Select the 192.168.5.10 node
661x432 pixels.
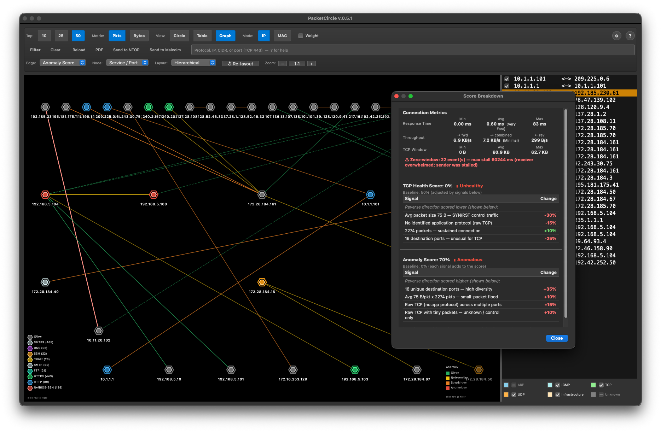click(169, 370)
